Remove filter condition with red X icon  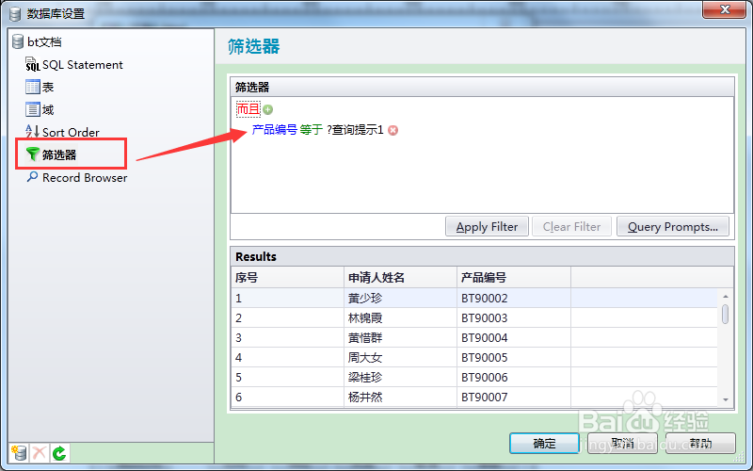(x=393, y=130)
